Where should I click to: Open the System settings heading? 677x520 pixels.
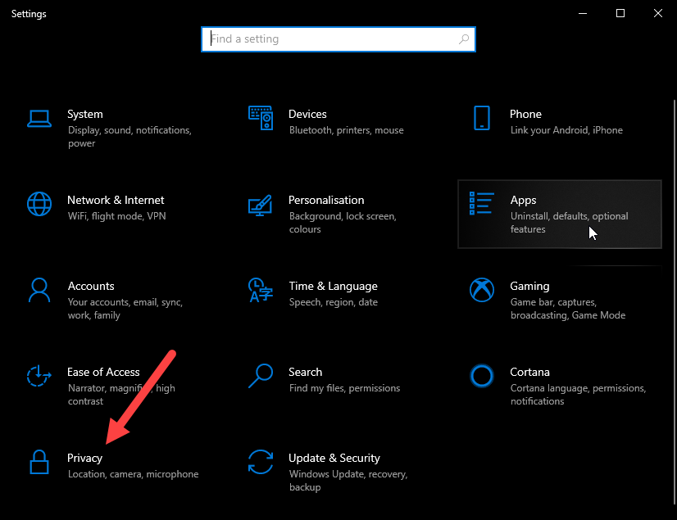click(85, 114)
